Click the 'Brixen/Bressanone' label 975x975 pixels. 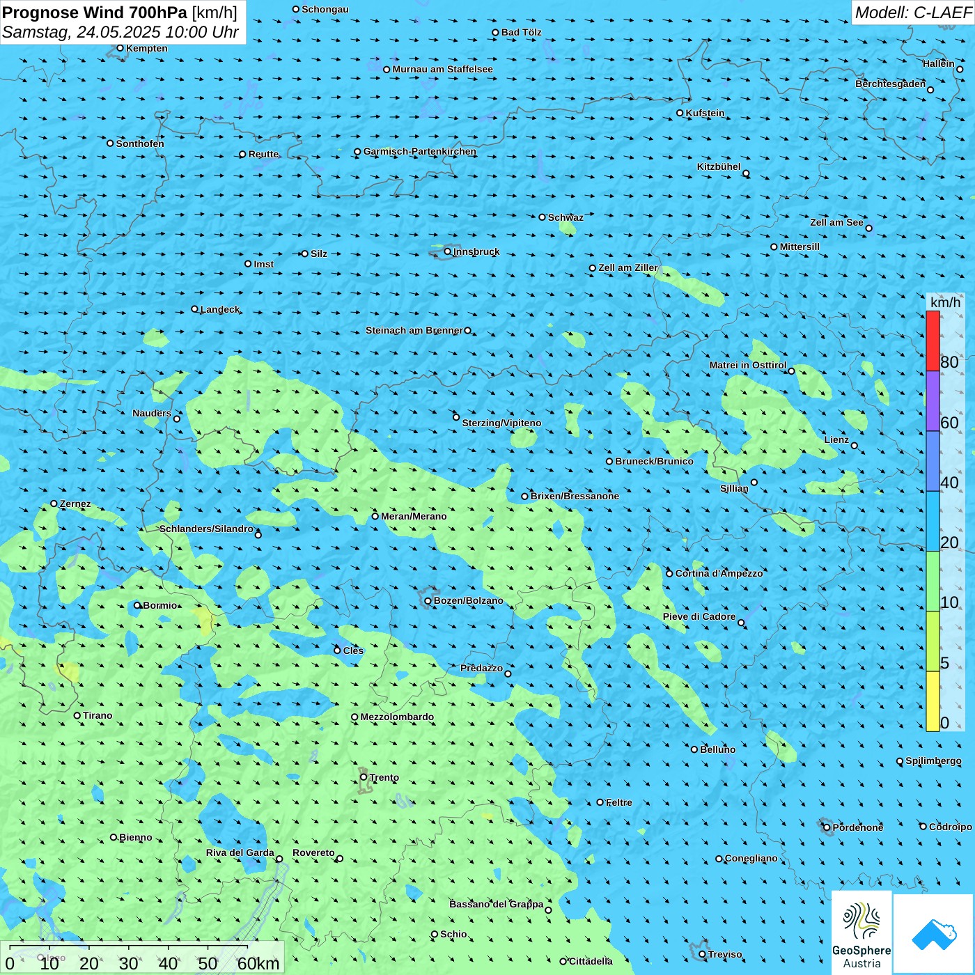[x=575, y=496]
